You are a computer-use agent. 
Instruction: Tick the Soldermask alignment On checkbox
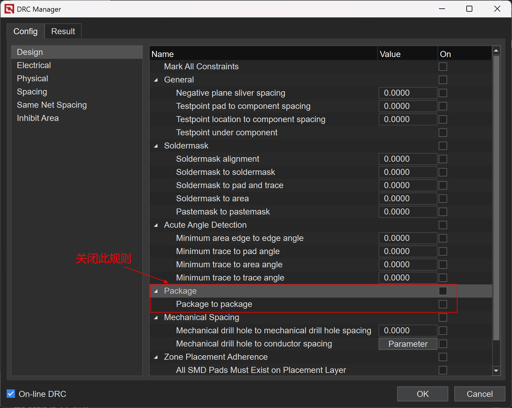[443, 159]
